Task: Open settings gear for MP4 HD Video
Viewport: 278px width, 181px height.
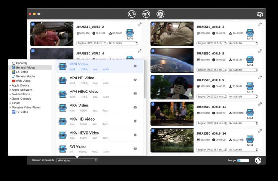Action: click(135, 80)
